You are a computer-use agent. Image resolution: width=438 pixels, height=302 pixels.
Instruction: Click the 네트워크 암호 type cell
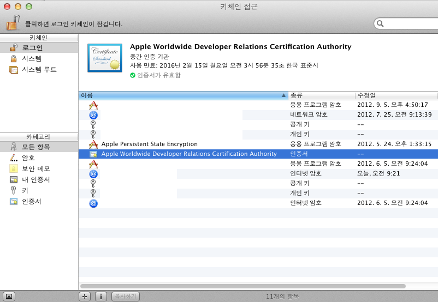tap(309, 114)
